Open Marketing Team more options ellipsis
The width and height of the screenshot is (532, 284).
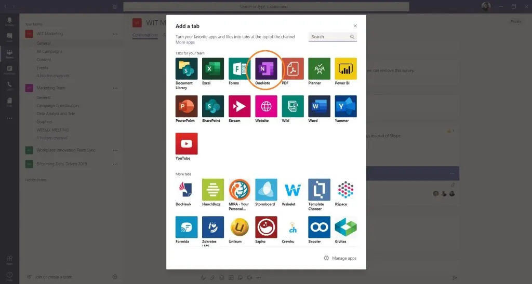(x=115, y=88)
